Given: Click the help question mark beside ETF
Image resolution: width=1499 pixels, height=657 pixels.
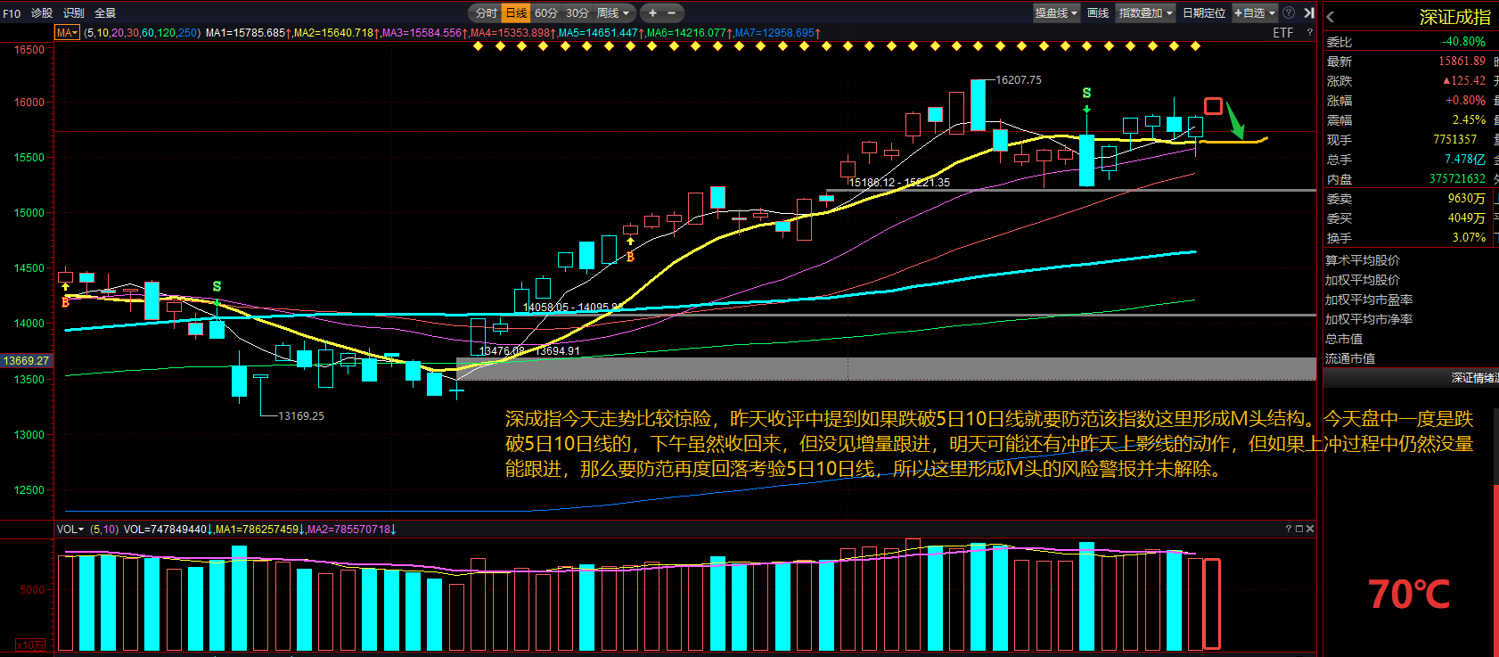Looking at the screenshot, I should coord(1309,32).
